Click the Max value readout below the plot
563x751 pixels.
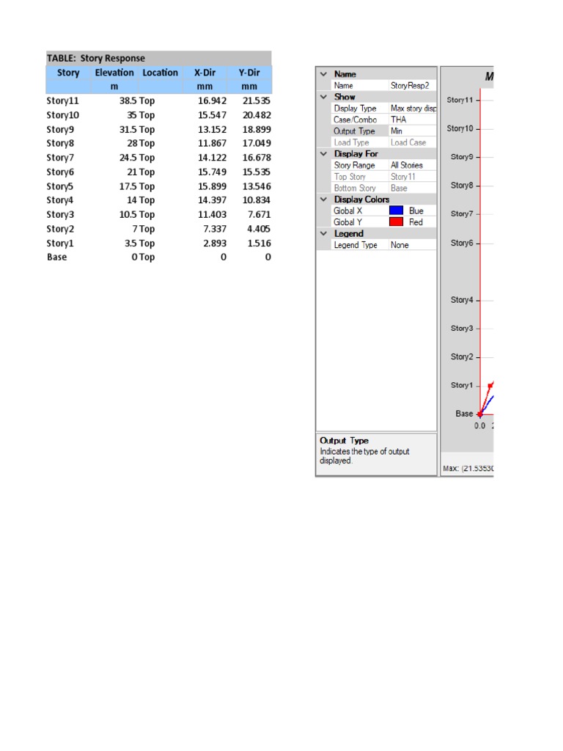click(468, 469)
